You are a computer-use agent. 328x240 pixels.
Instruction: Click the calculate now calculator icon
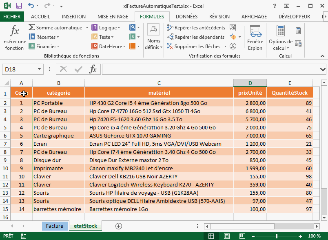[x=298, y=31]
